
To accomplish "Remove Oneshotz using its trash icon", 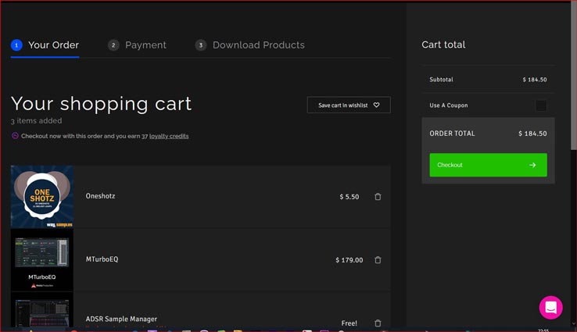I will coord(378,197).
